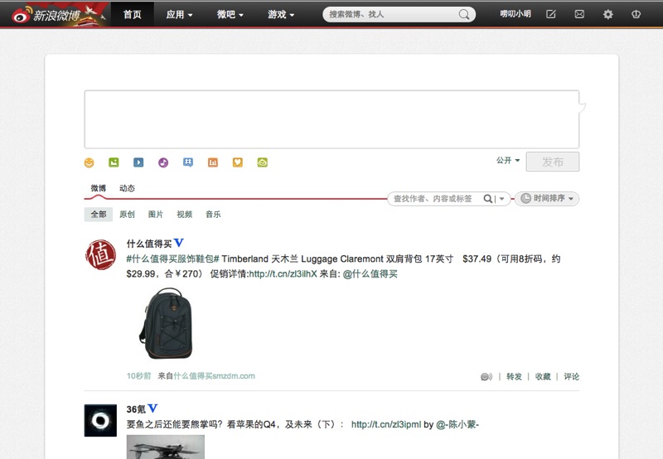The height and width of the screenshot is (459, 663).
Task: Add a video with blue play icon
Action: [138, 162]
